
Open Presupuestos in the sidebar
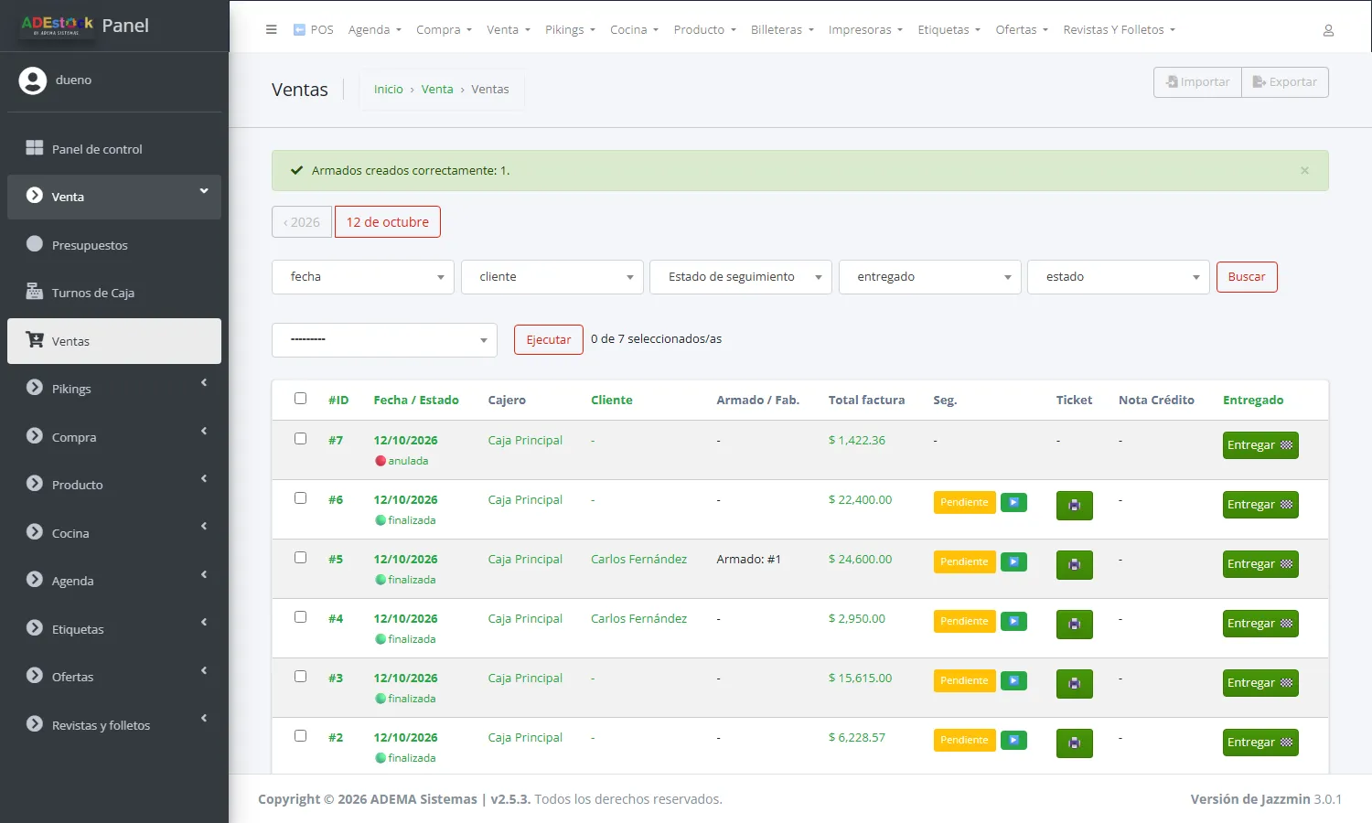114,245
